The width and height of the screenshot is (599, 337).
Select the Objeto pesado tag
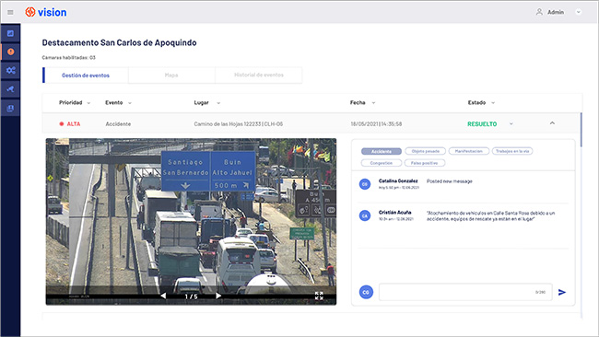425,152
